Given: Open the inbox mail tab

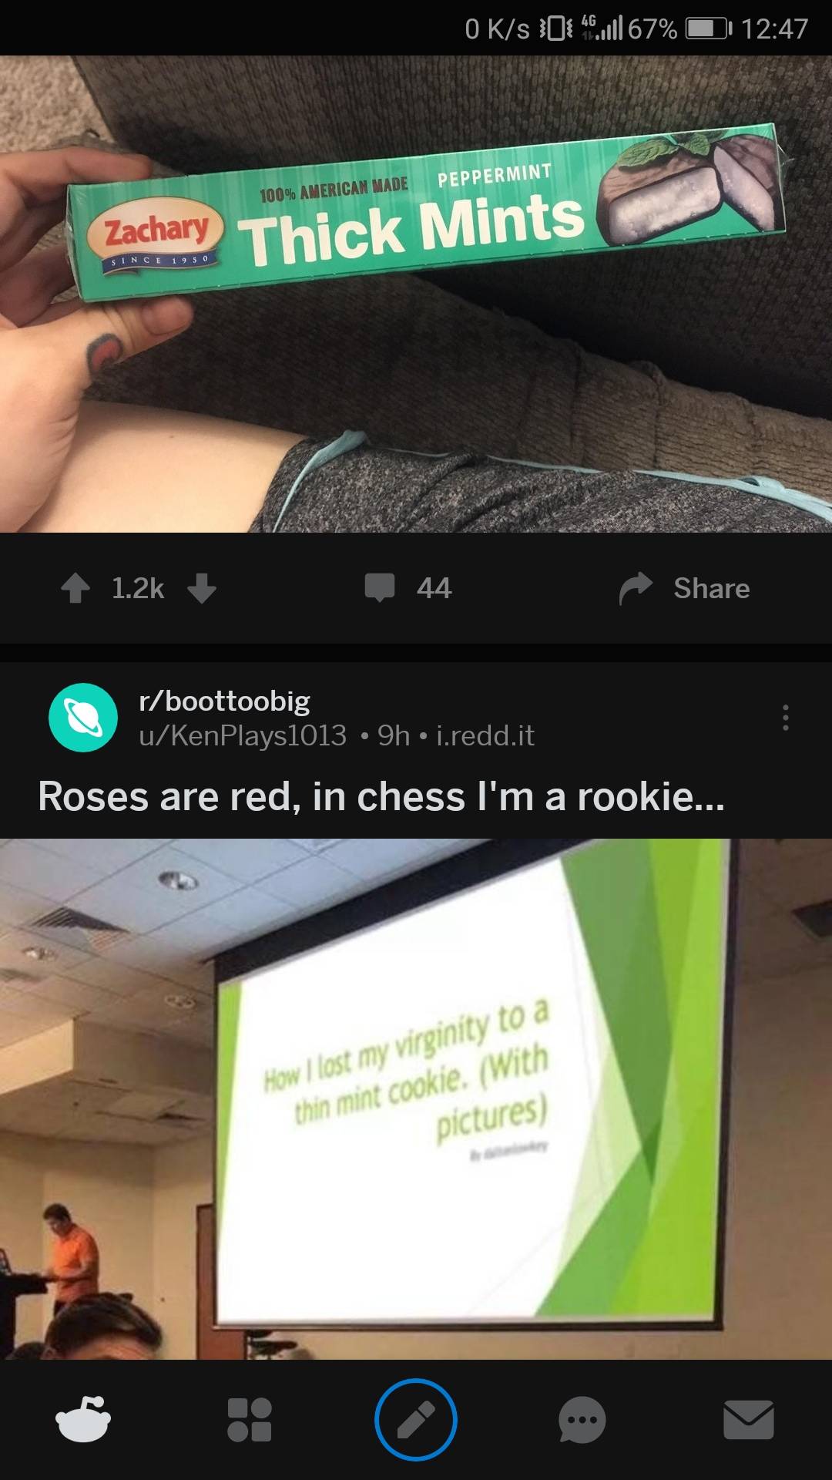Looking at the screenshot, I should 749,1419.
